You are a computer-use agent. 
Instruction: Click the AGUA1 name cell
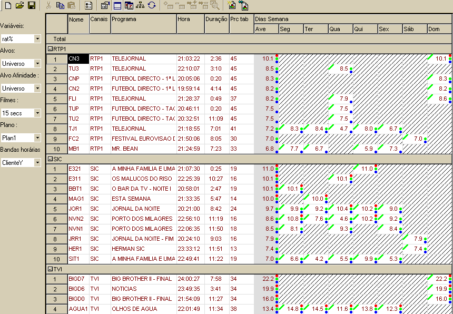(78, 309)
